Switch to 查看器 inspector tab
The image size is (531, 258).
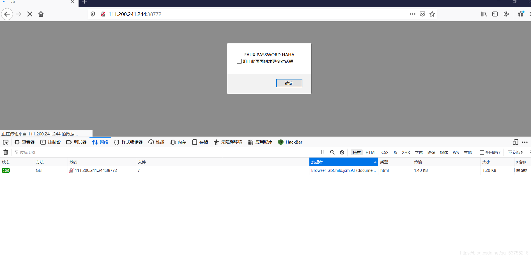tap(25, 142)
